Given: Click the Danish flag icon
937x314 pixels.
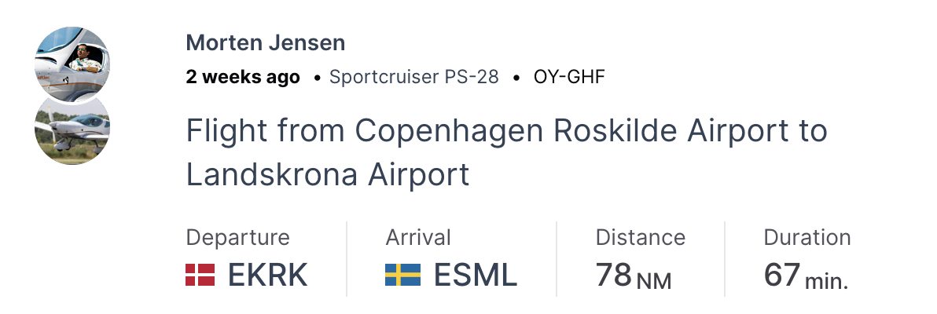Looking at the screenshot, I should pyautogui.click(x=200, y=276).
